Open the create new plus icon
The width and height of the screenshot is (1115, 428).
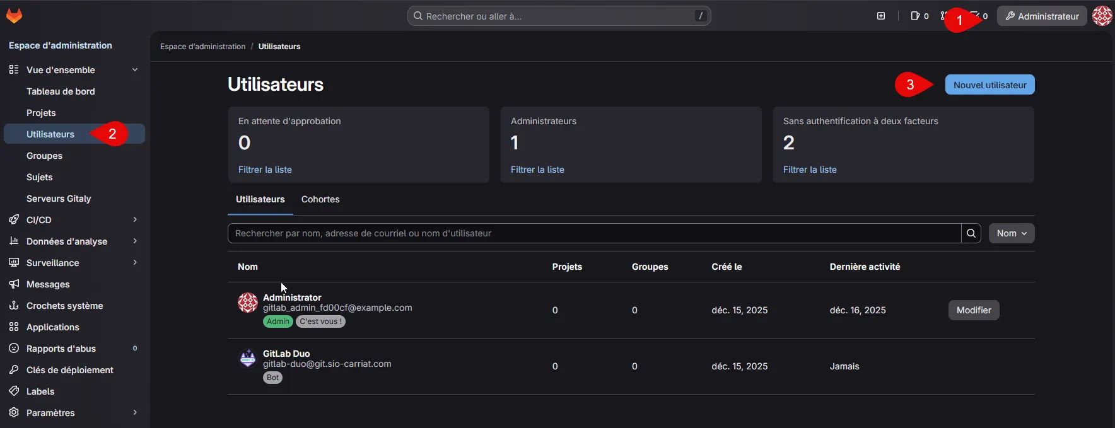point(881,16)
